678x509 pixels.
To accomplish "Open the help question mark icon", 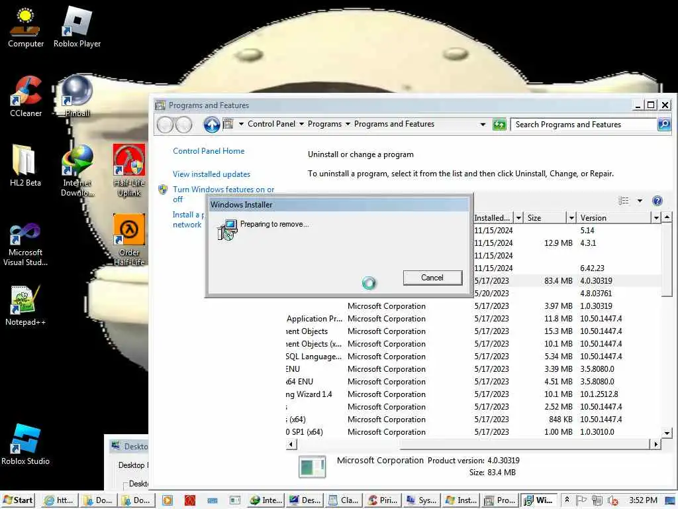I will pos(657,201).
